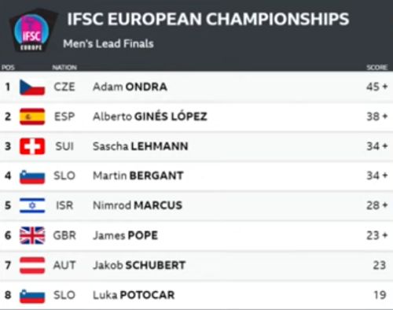Click the Austria flag icon
Image resolution: width=393 pixels, height=310 pixels.
32,265
